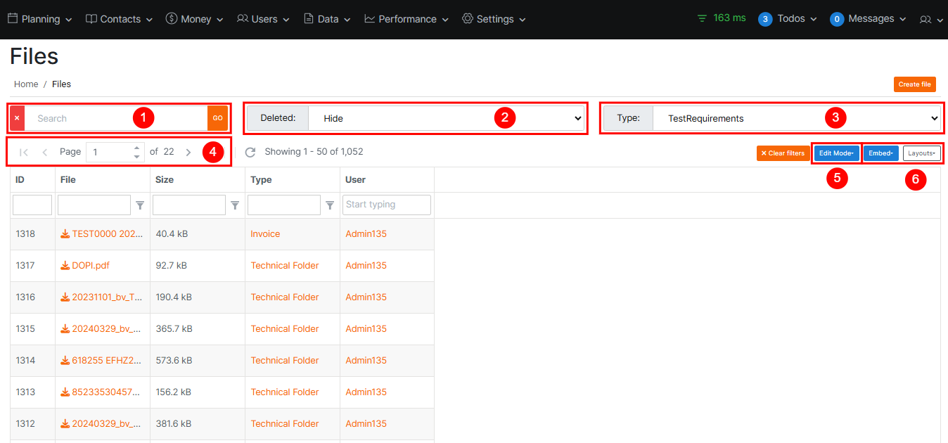Screen dimensions: 948x443
Task: Go to the previous page arrow
Action: [45, 152]
